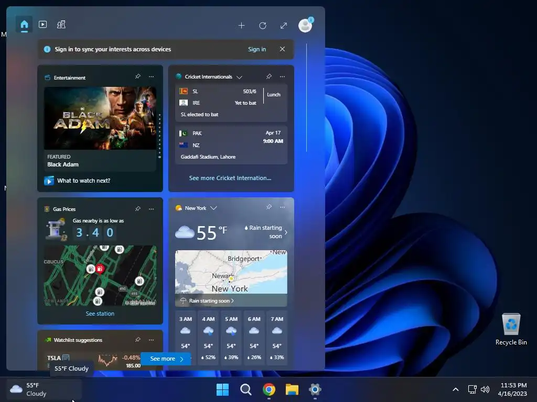Refresh the widgets feed

263,26
